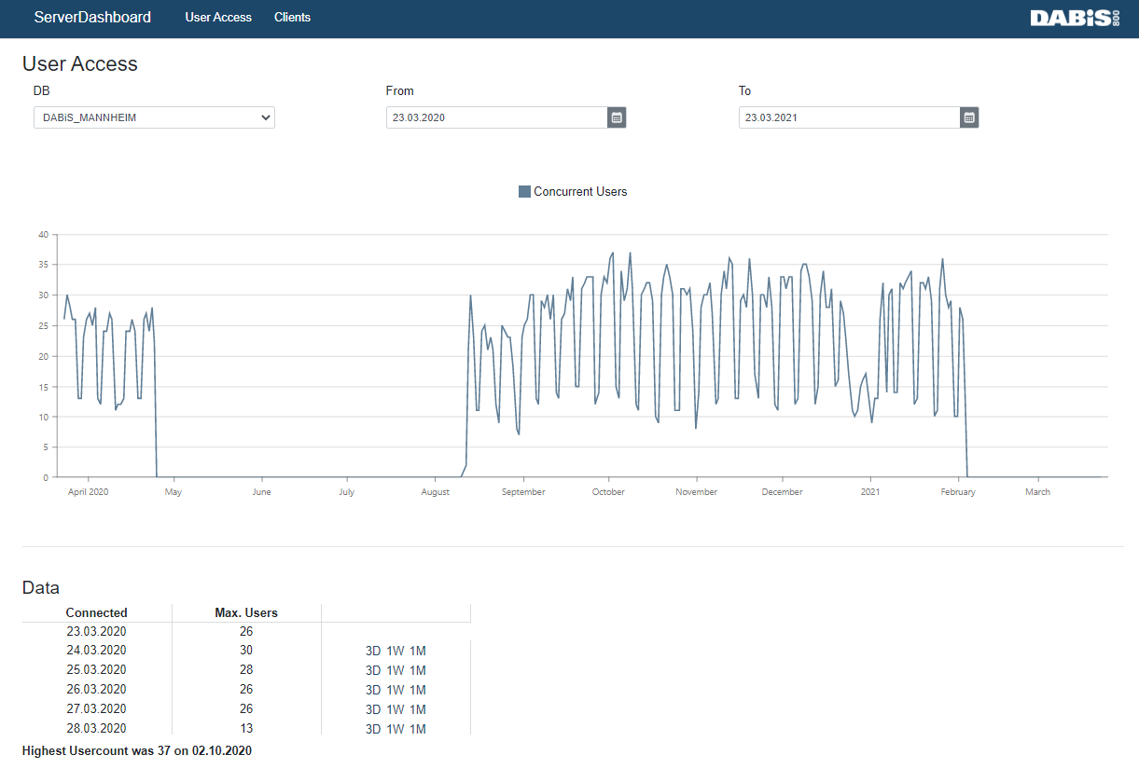Screen dimensions: 1139x769
Task: Toggle the Concurrent Users legend series
Action: click(x=579, y=192)
